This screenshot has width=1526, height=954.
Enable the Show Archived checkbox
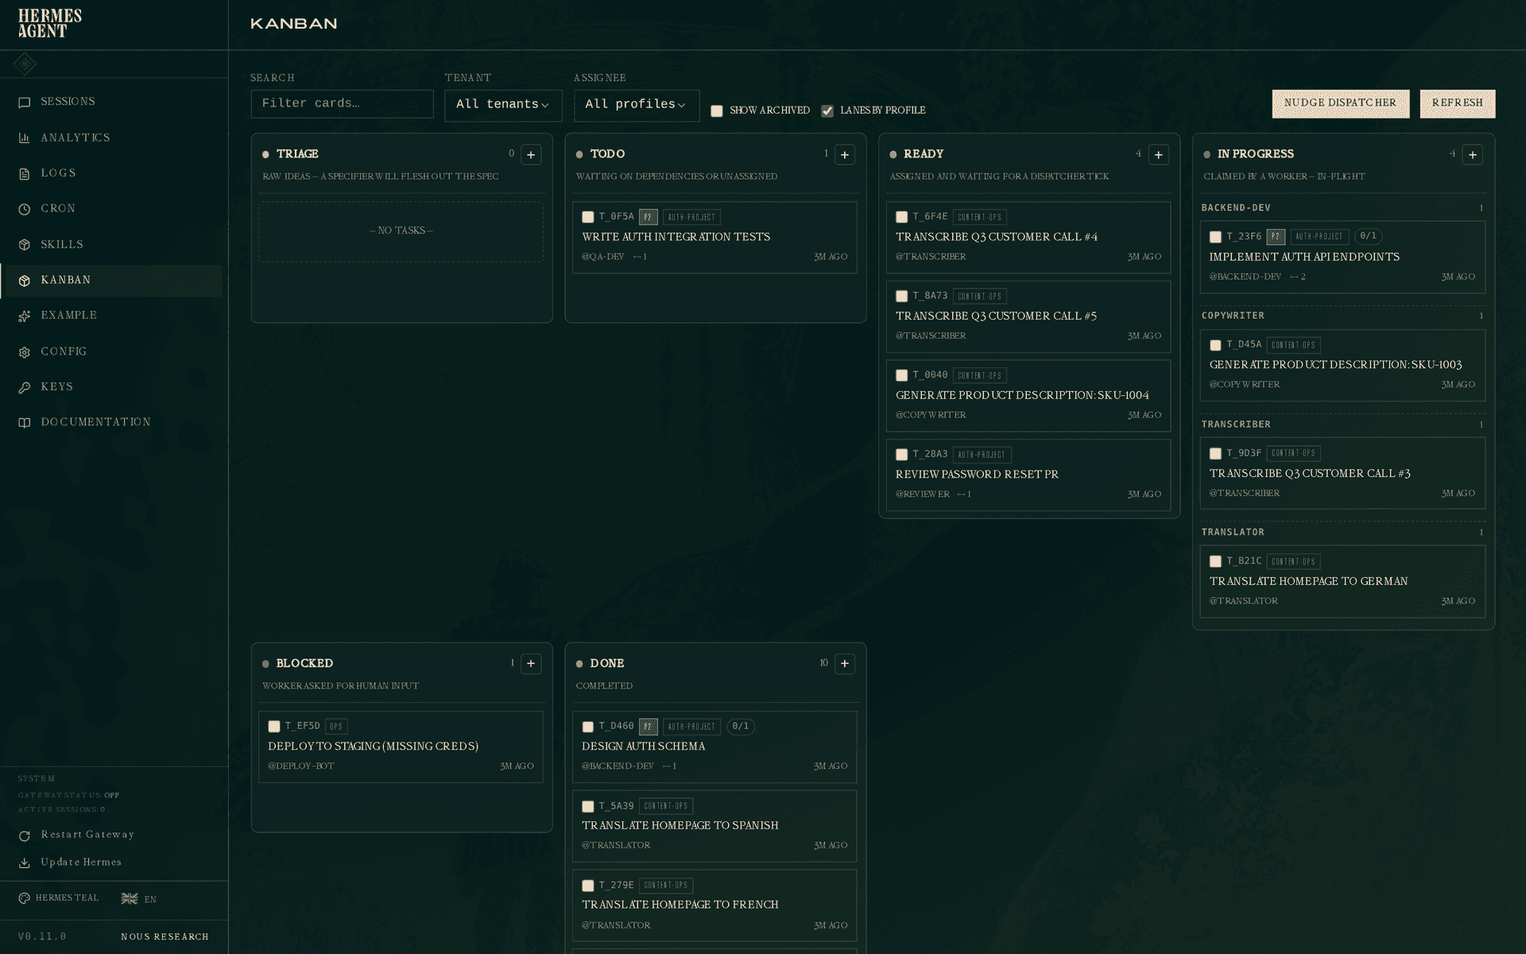tap(717, 111)
